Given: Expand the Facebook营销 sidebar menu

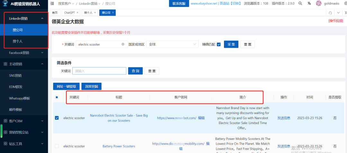Looking at the screenshot, I should (x=24, y=53).
